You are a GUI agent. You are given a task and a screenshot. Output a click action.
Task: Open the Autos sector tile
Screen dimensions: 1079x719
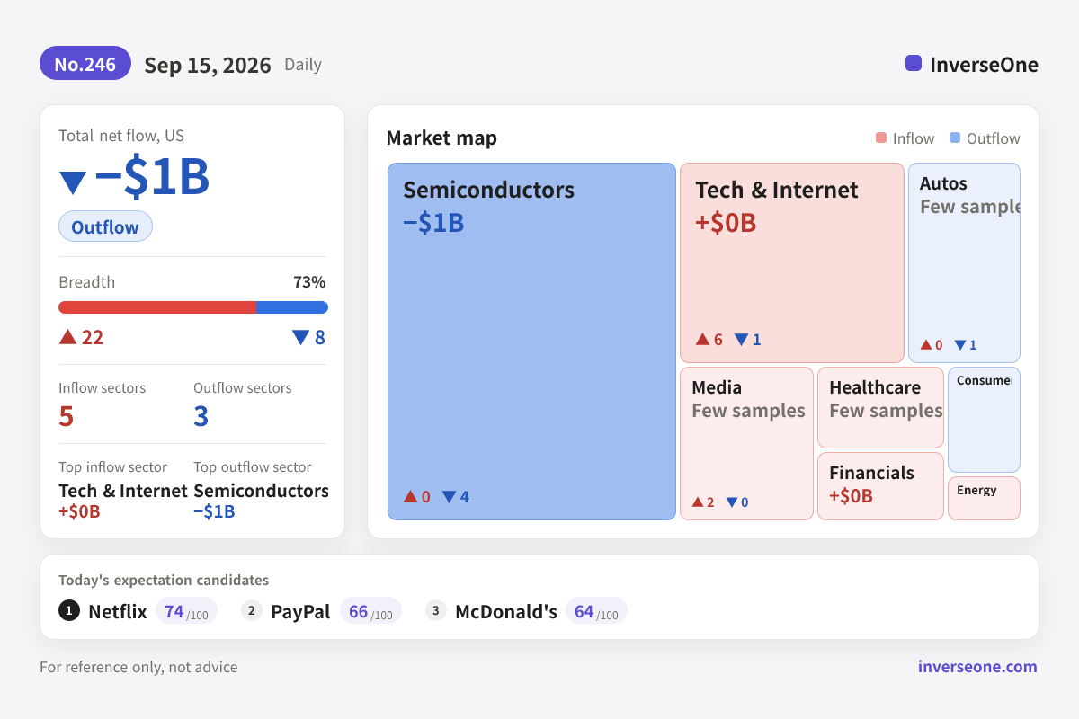(x=964, y=262)
